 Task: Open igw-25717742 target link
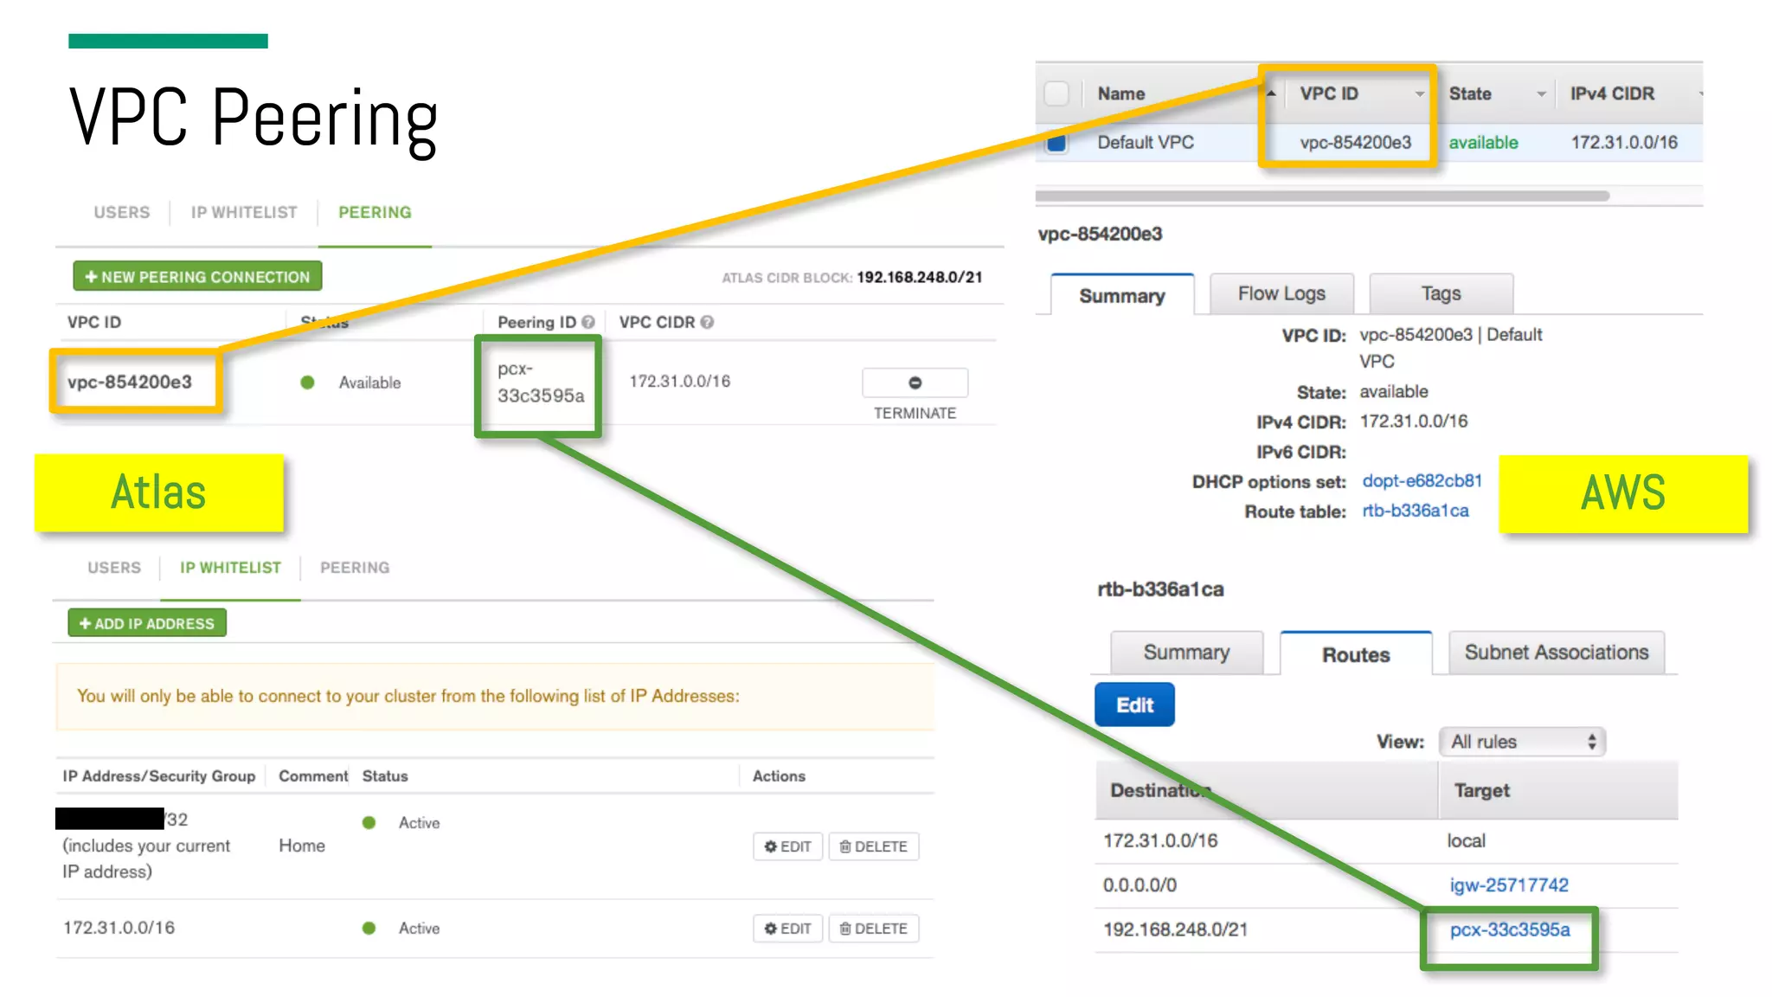(x=1509, y=884)
